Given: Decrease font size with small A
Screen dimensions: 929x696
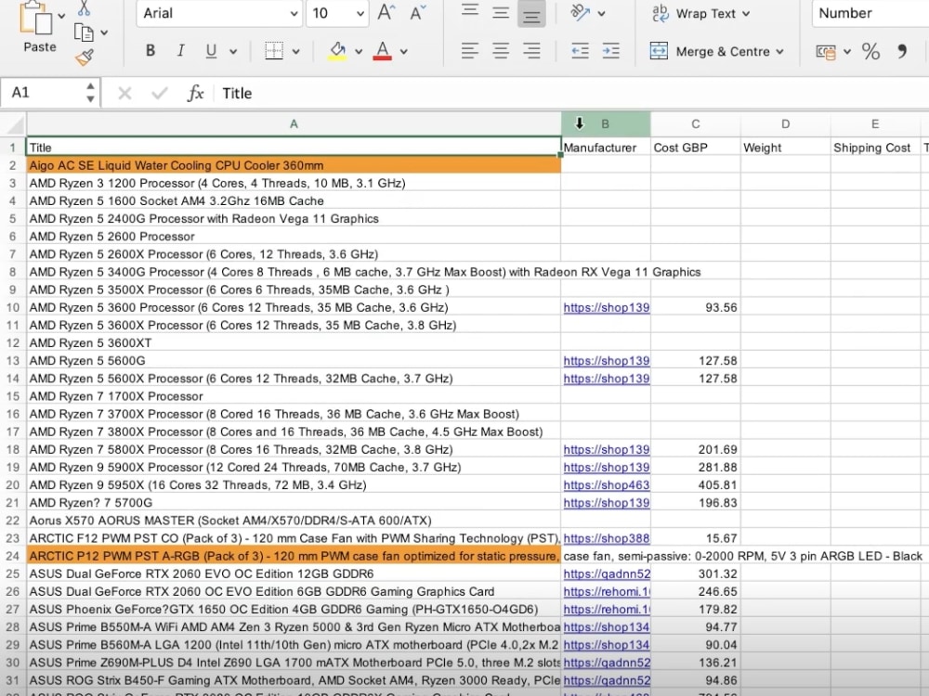Looking at the screenshot, I should pos(418,12).
